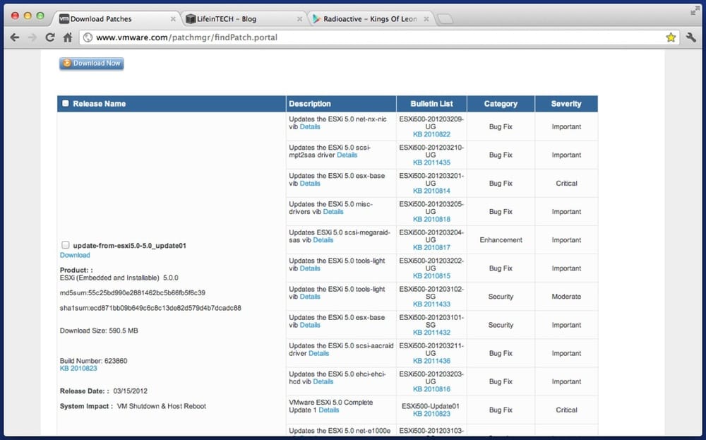Open Details for ESXi 5.0 Complete Update 1
This screenshot has width=706, height=440.
point(329,410)
